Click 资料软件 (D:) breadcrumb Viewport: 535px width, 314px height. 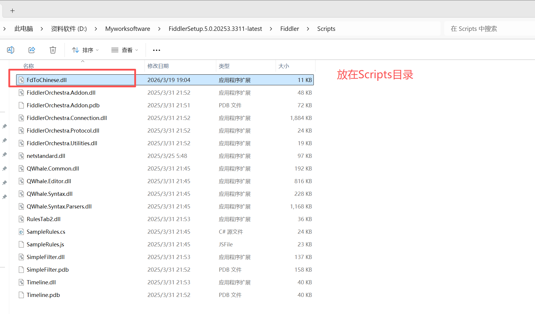(x=69, y=29)
